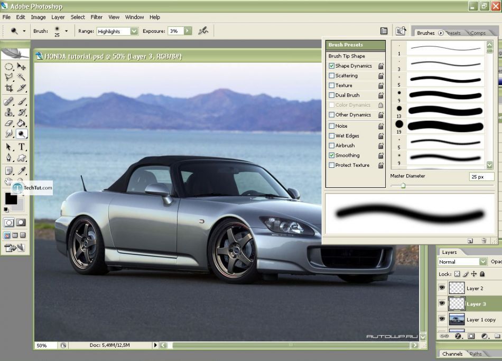Screen dimensions: 502x361
Task: Click the Add layer style icon
Action: pyautogui.click(x=458, y=336)
